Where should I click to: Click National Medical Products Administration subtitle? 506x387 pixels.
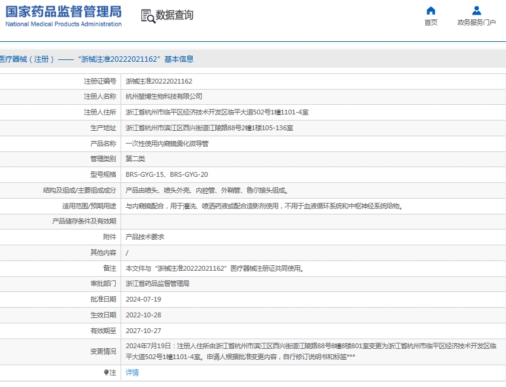click(x=64, y=24)
